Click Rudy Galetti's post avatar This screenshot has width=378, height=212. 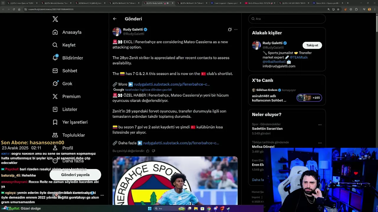point(117,32)
